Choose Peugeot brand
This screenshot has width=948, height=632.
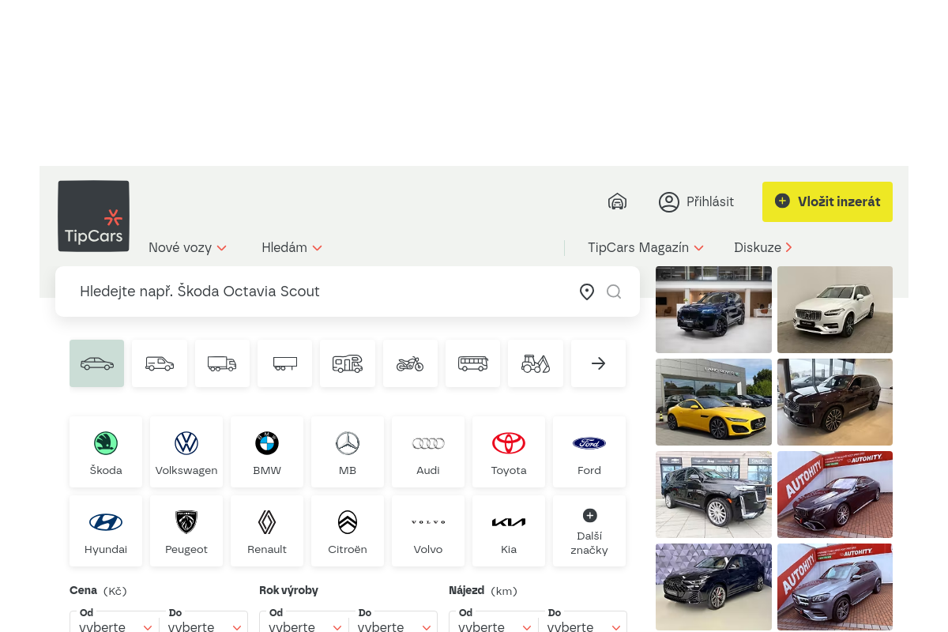click(186, 531)
